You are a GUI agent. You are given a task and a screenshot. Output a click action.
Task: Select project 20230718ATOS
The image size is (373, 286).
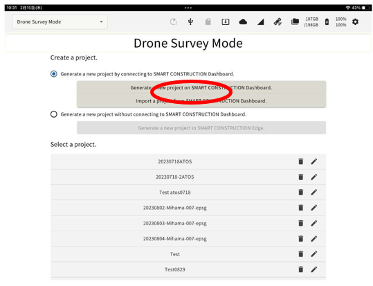click(x=175, y=161)
